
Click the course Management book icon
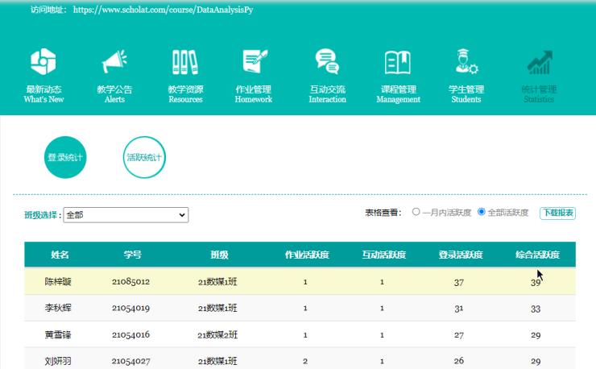tap(398, 62)
